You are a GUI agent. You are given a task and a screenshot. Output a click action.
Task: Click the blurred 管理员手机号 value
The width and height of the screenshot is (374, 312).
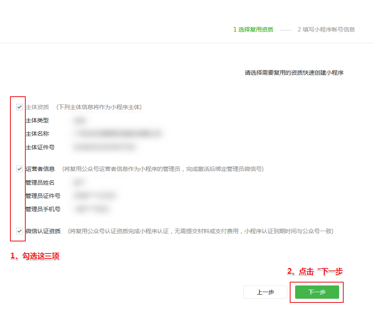92,209
